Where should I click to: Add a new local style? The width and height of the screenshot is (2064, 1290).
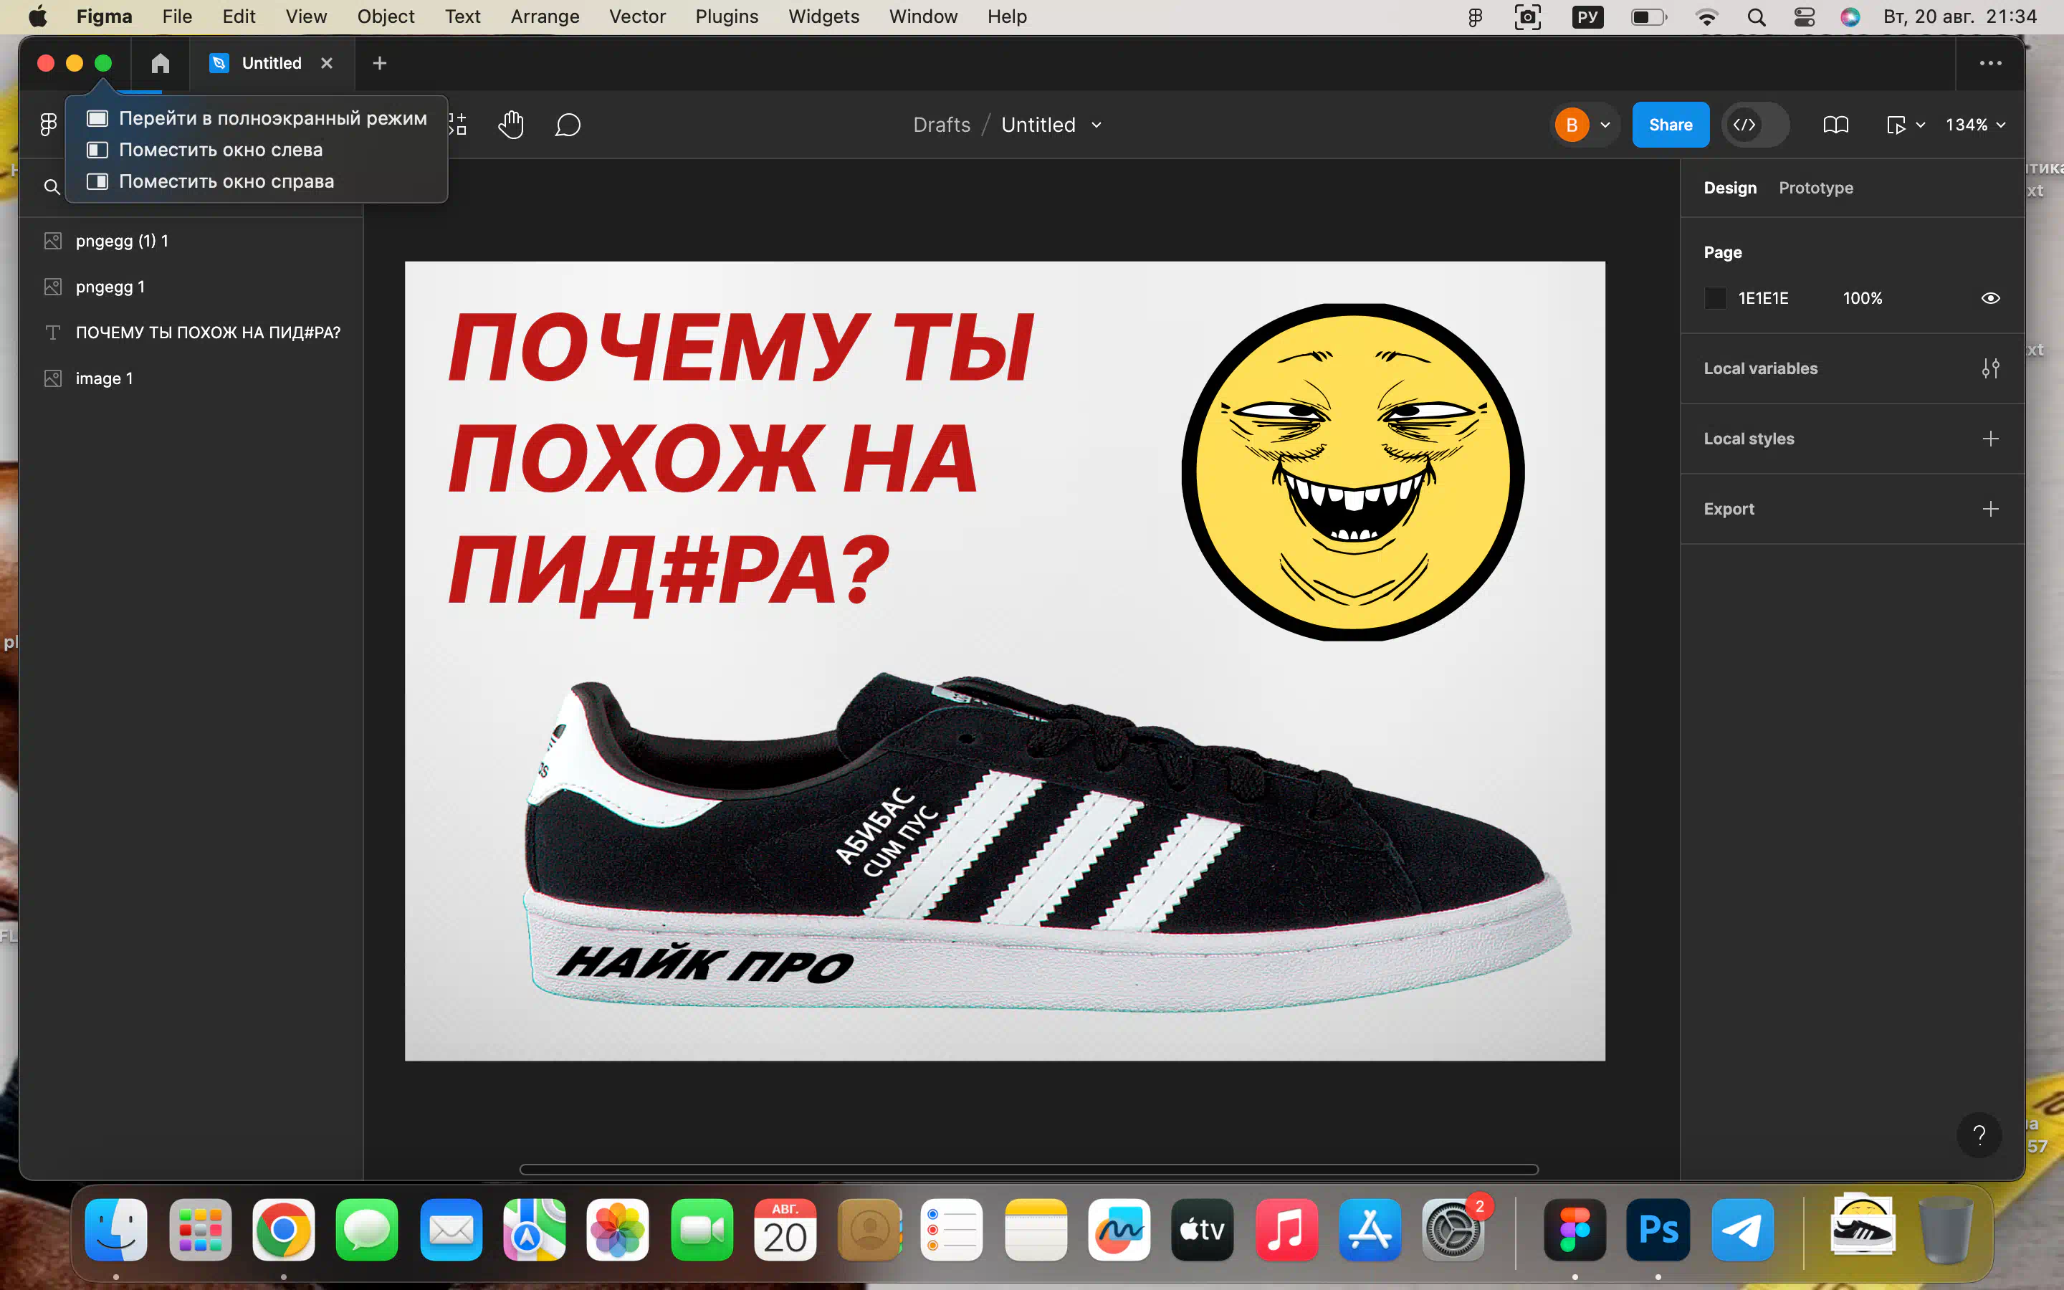click(x=1989, y=439)
